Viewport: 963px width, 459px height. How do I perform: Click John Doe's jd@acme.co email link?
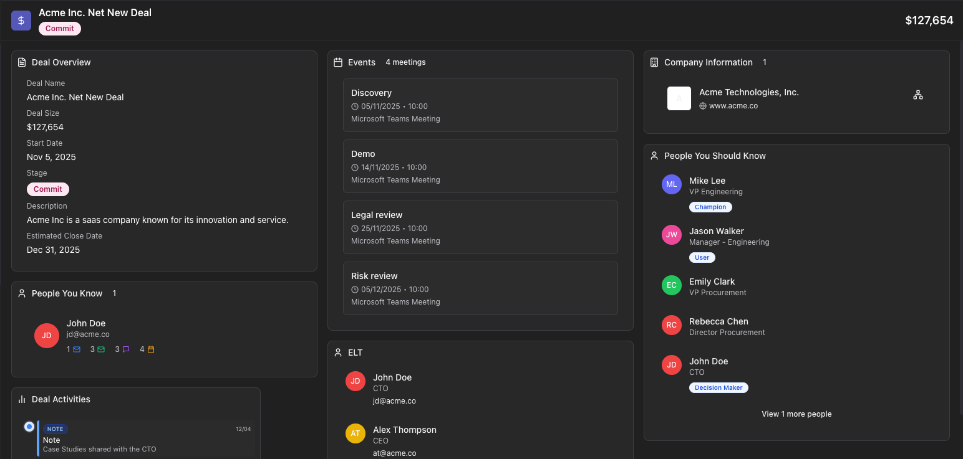87,334
